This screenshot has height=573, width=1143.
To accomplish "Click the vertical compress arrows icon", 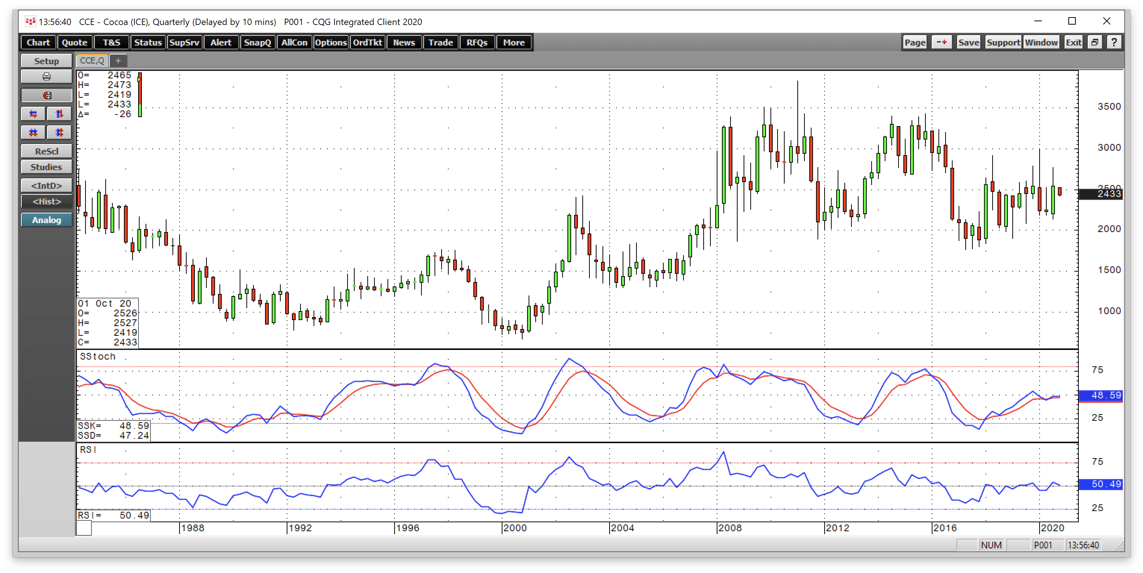I will pos(59,132).
